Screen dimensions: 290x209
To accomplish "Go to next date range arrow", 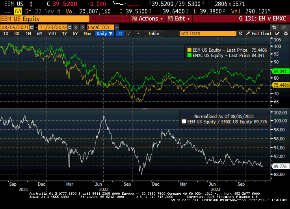I will pyautogui.click(x=82, y=27).
